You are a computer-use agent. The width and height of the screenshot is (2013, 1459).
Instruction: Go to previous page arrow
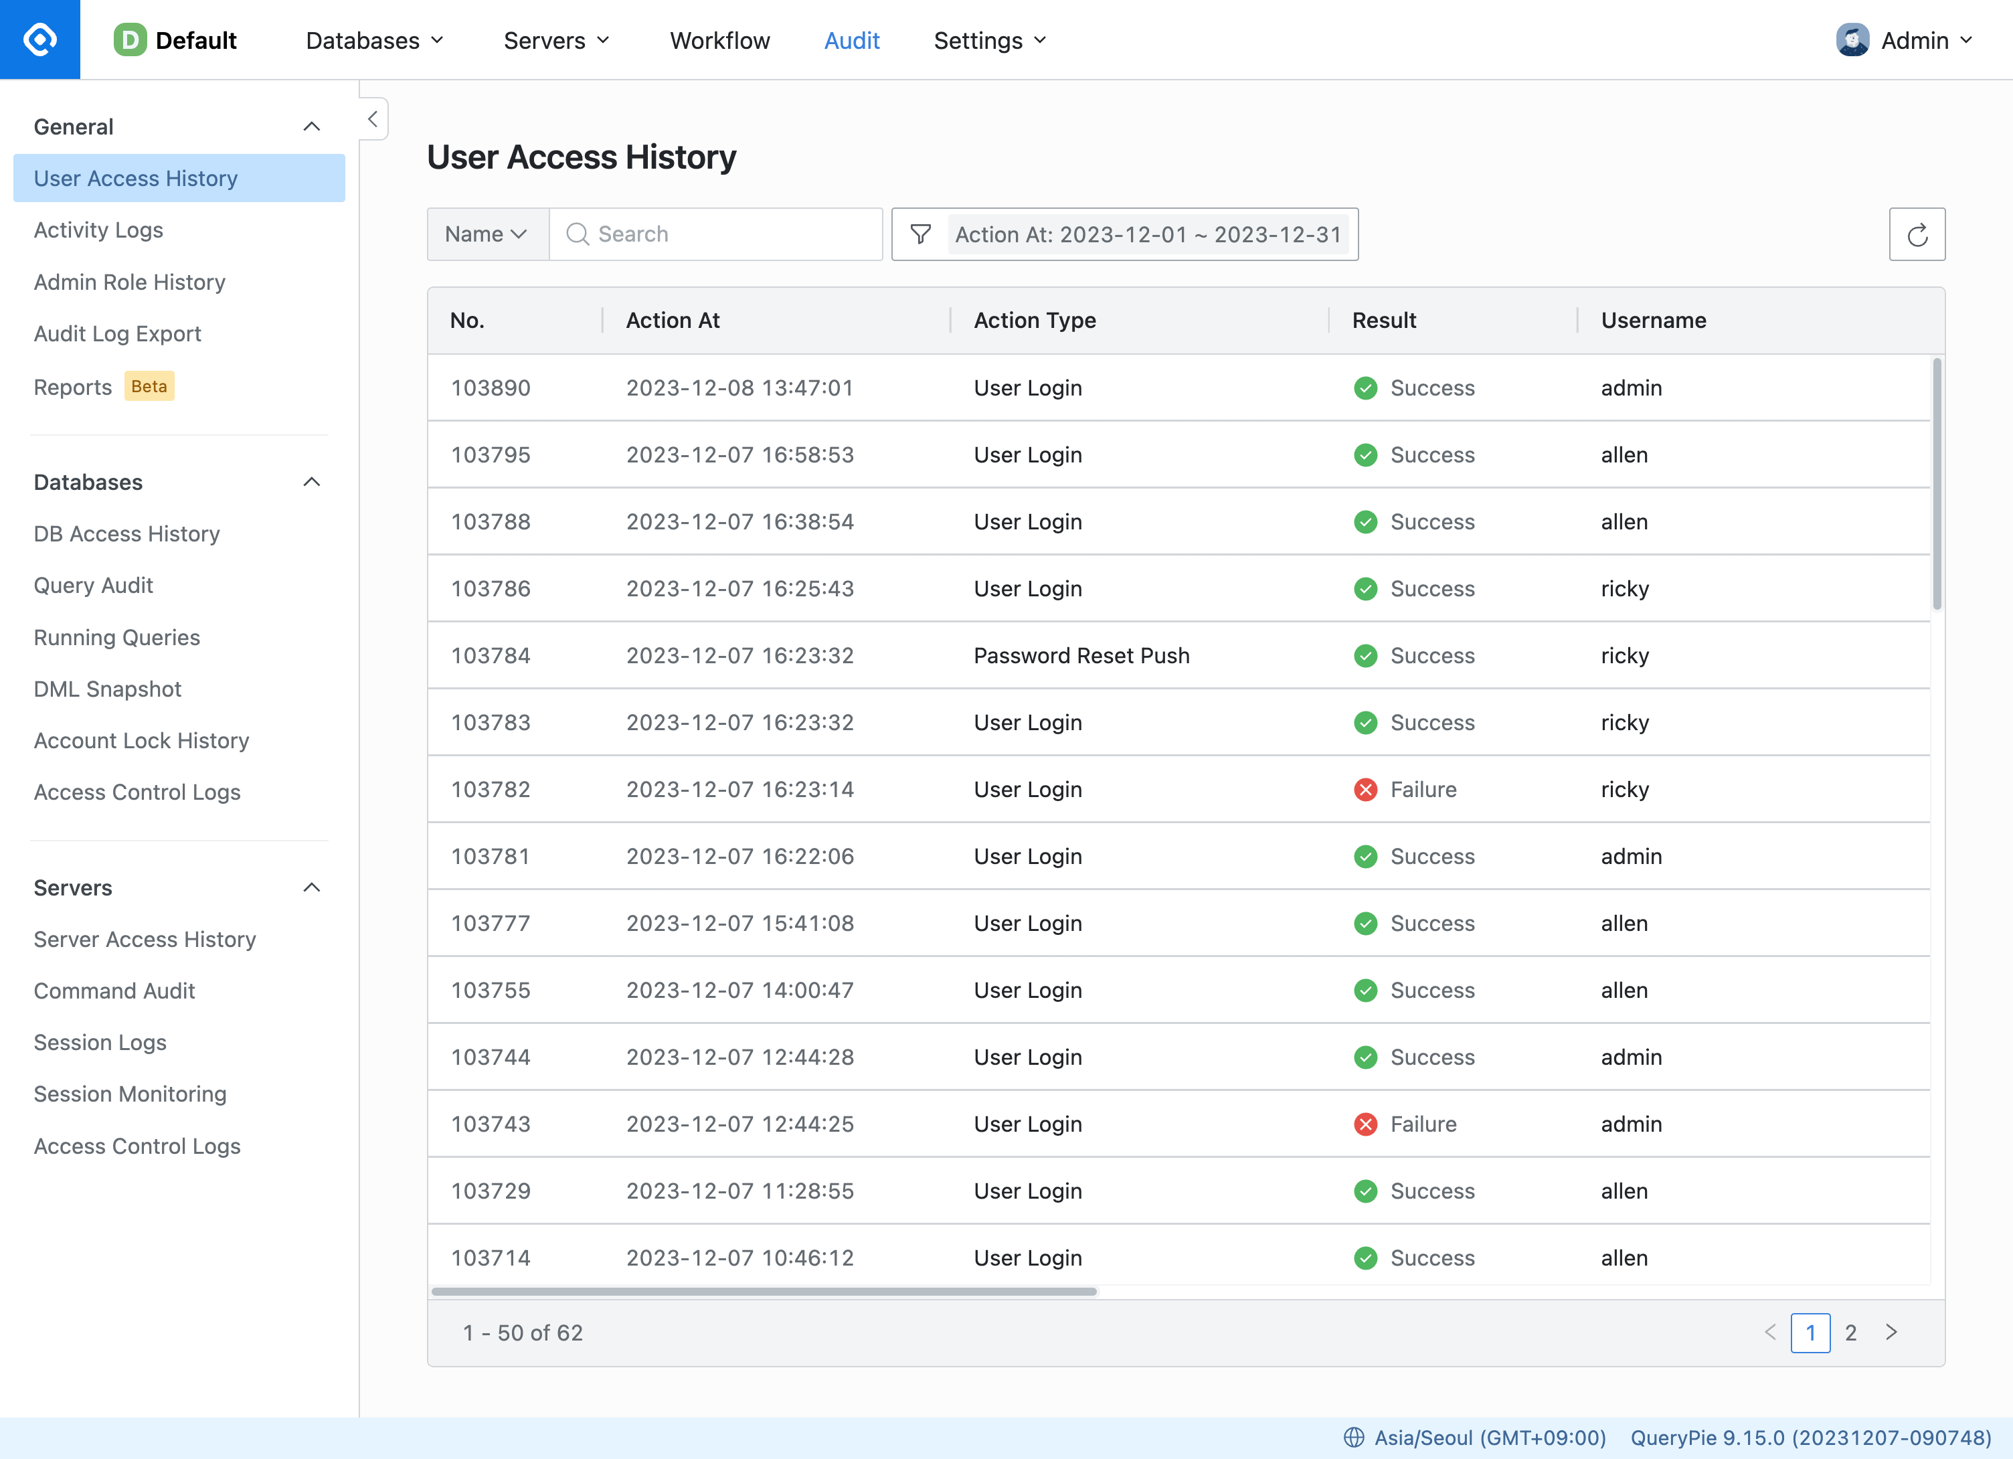pos(1771,1332)
